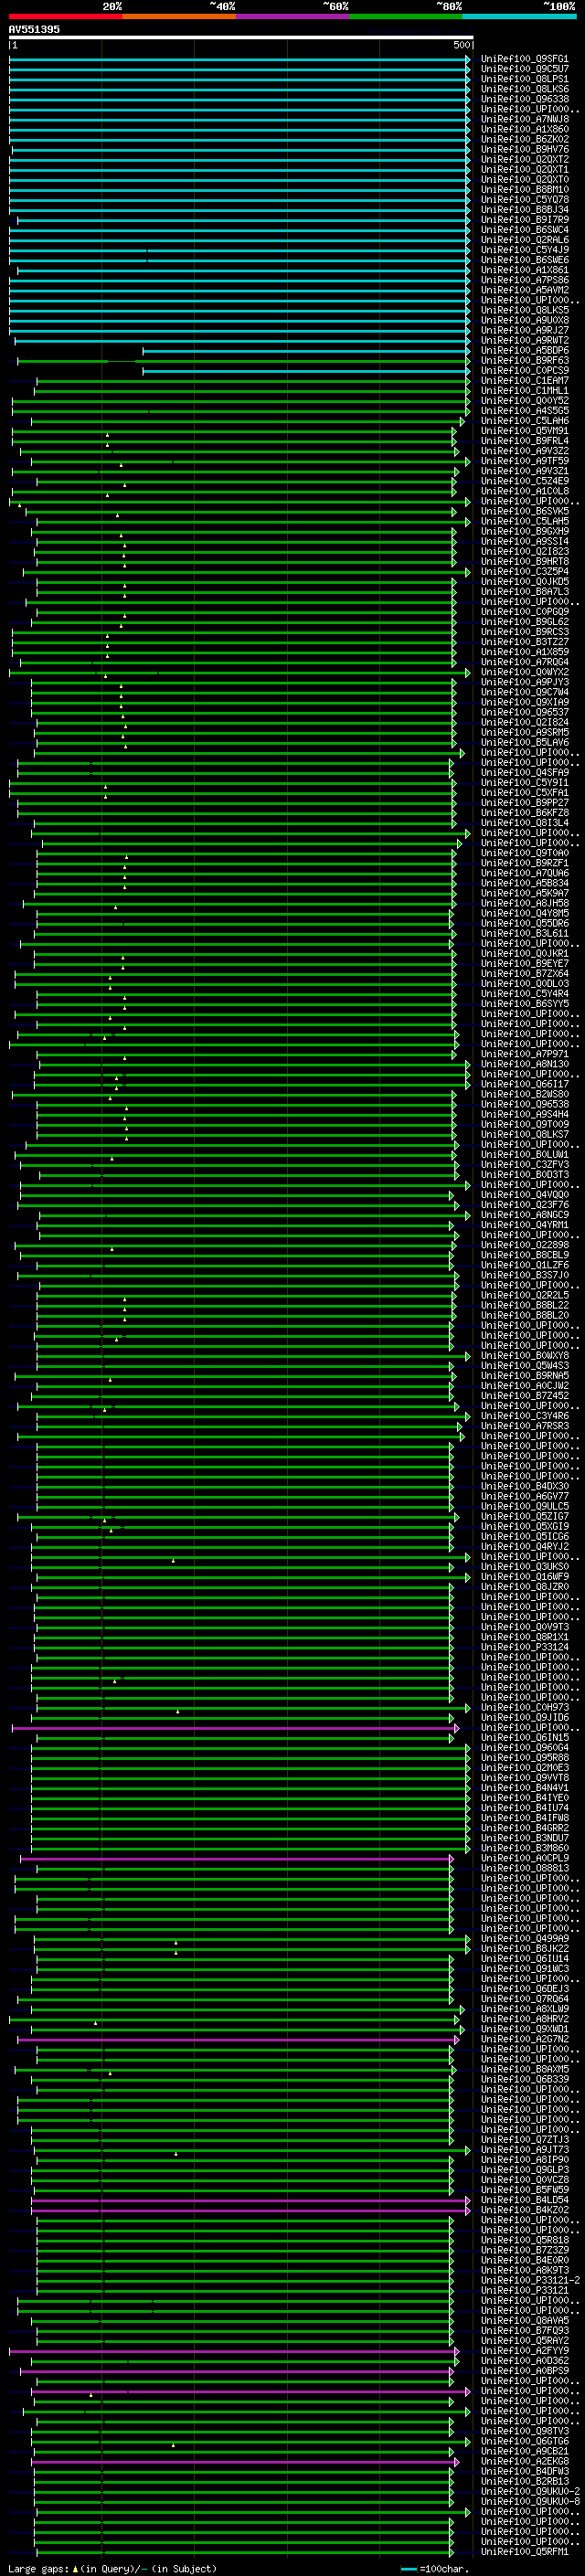Open hit UniRef100_Q9C5U7
585x2576 pixels.
525,69
